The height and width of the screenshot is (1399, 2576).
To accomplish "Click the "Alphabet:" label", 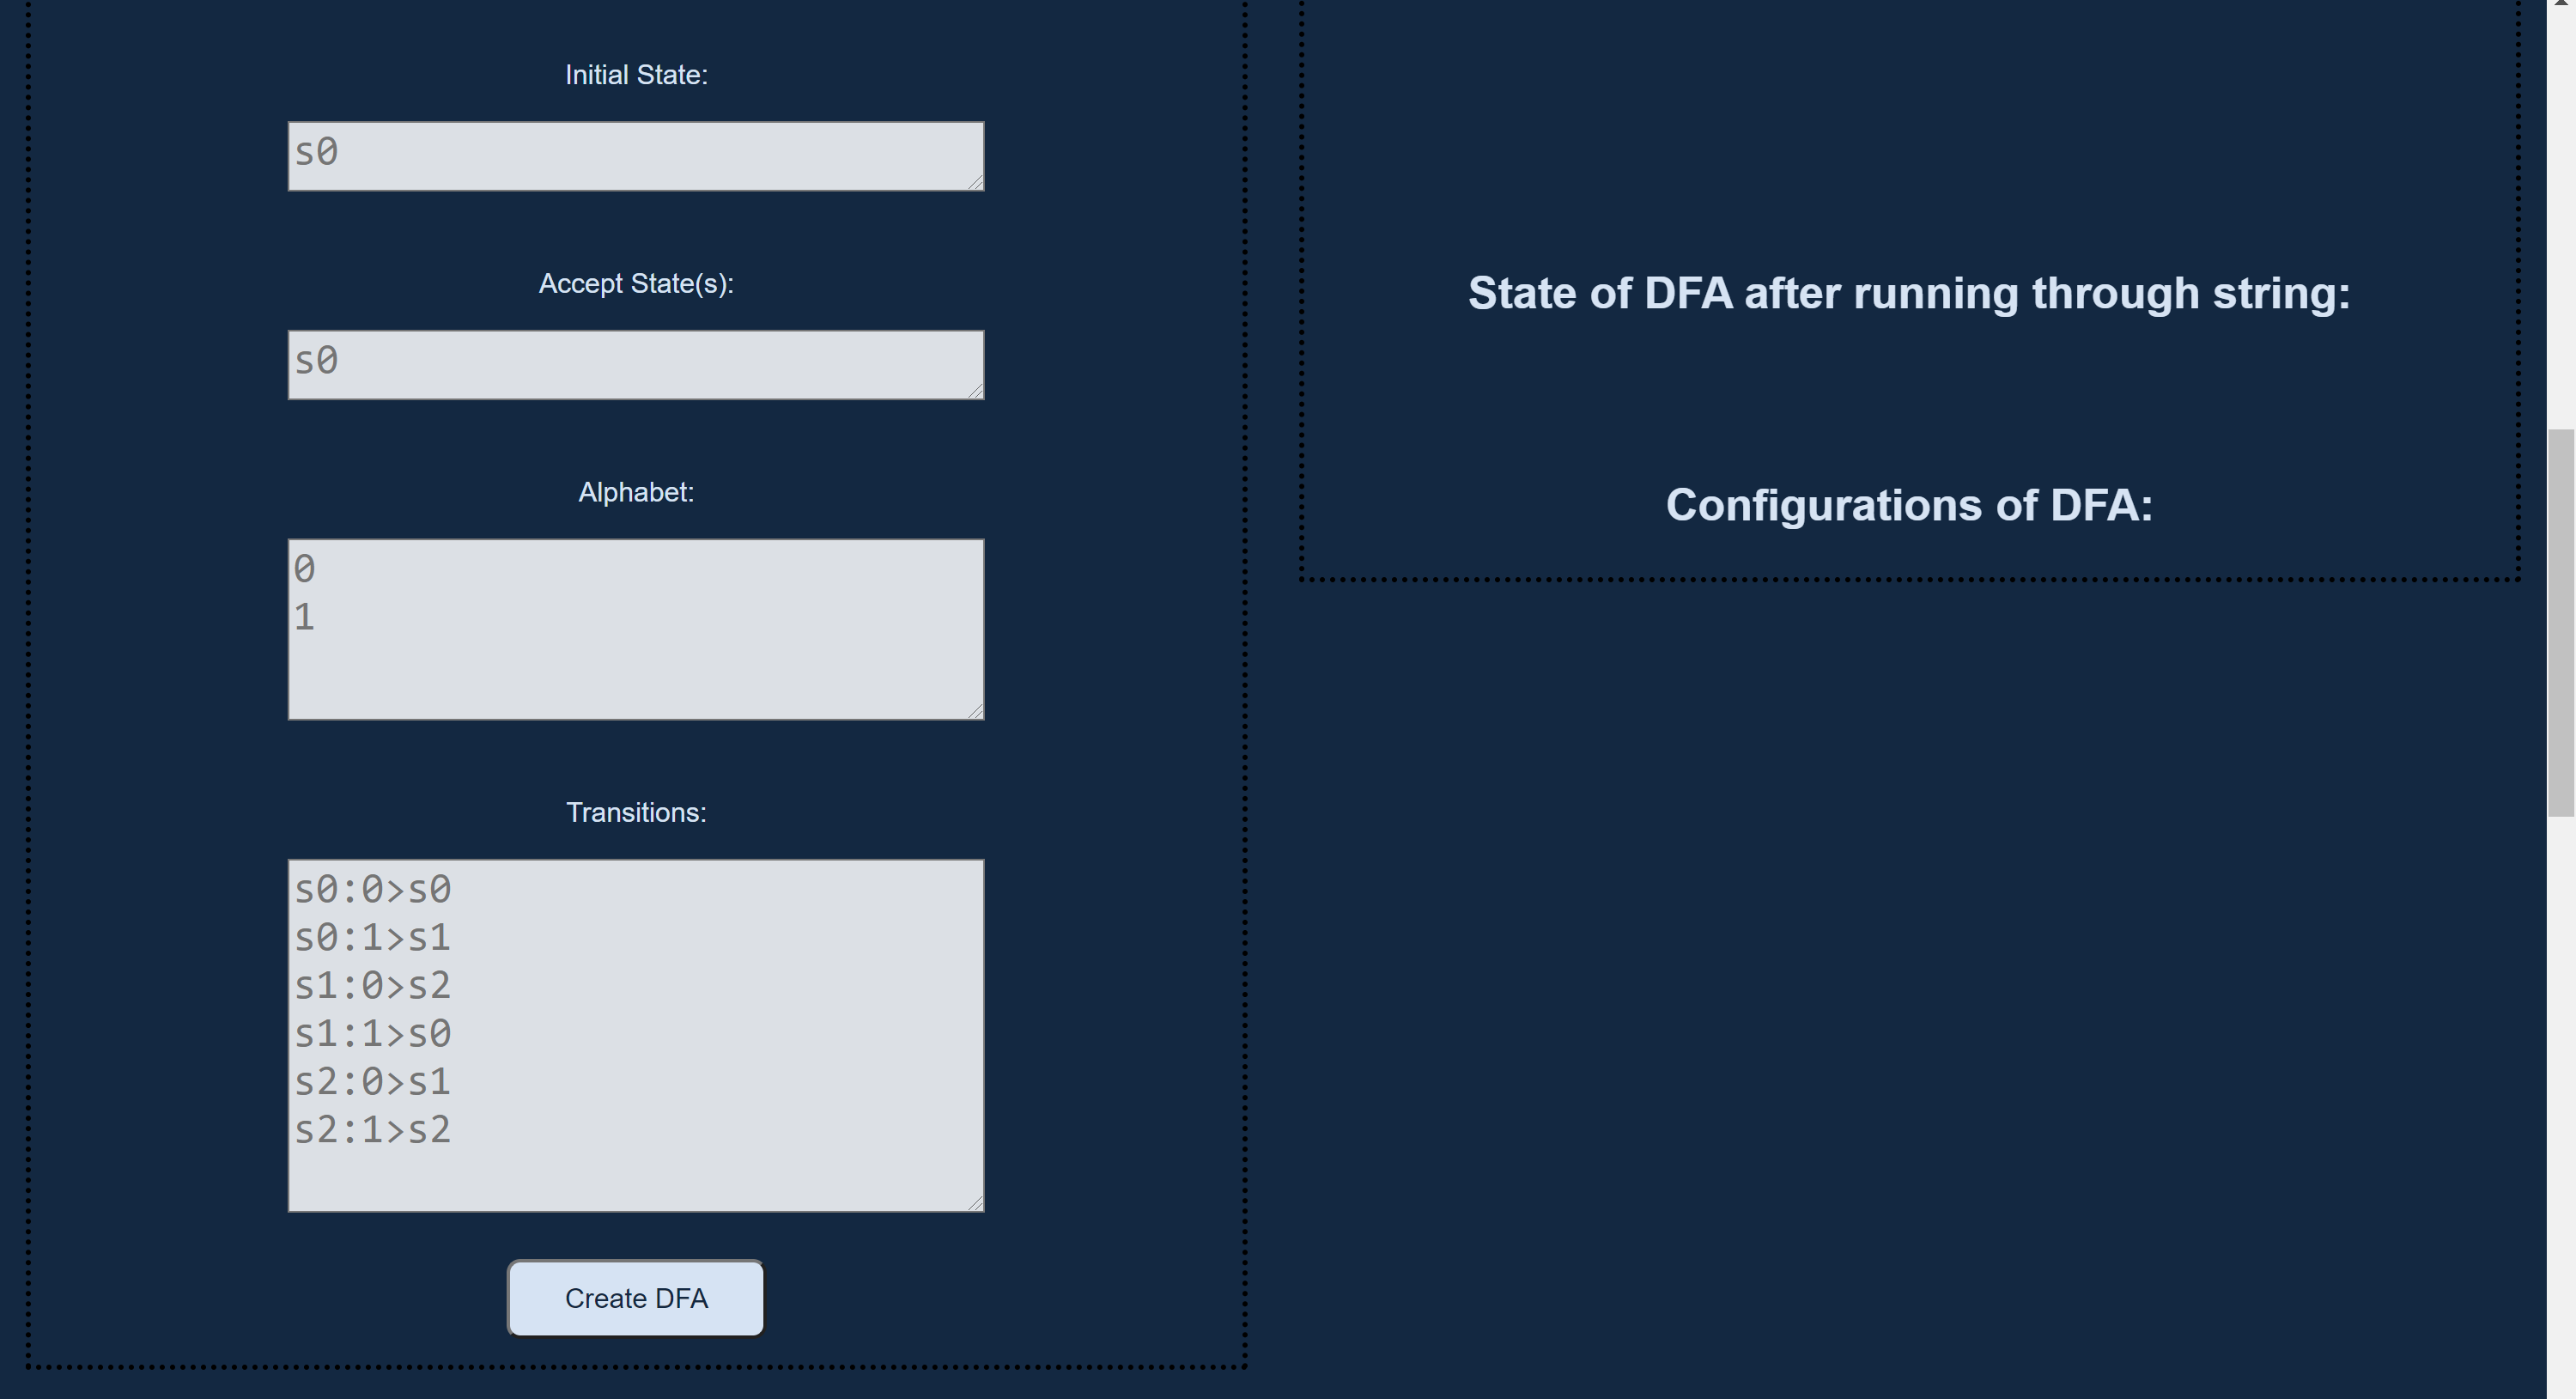I will coord(636,492).
